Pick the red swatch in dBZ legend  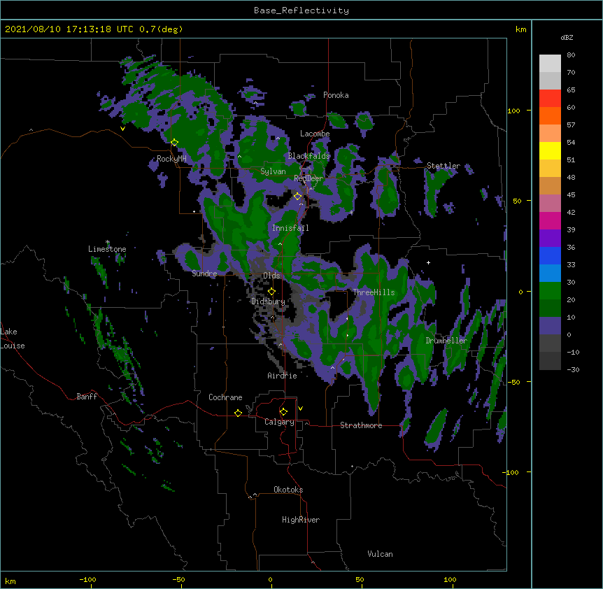[x=550, y=99]
